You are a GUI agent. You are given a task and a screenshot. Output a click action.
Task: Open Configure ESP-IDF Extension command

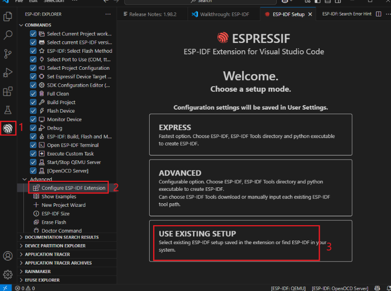(x=67, y=188)
